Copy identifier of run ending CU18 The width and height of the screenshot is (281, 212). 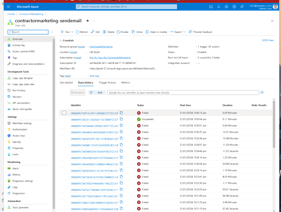coord(121,145)
